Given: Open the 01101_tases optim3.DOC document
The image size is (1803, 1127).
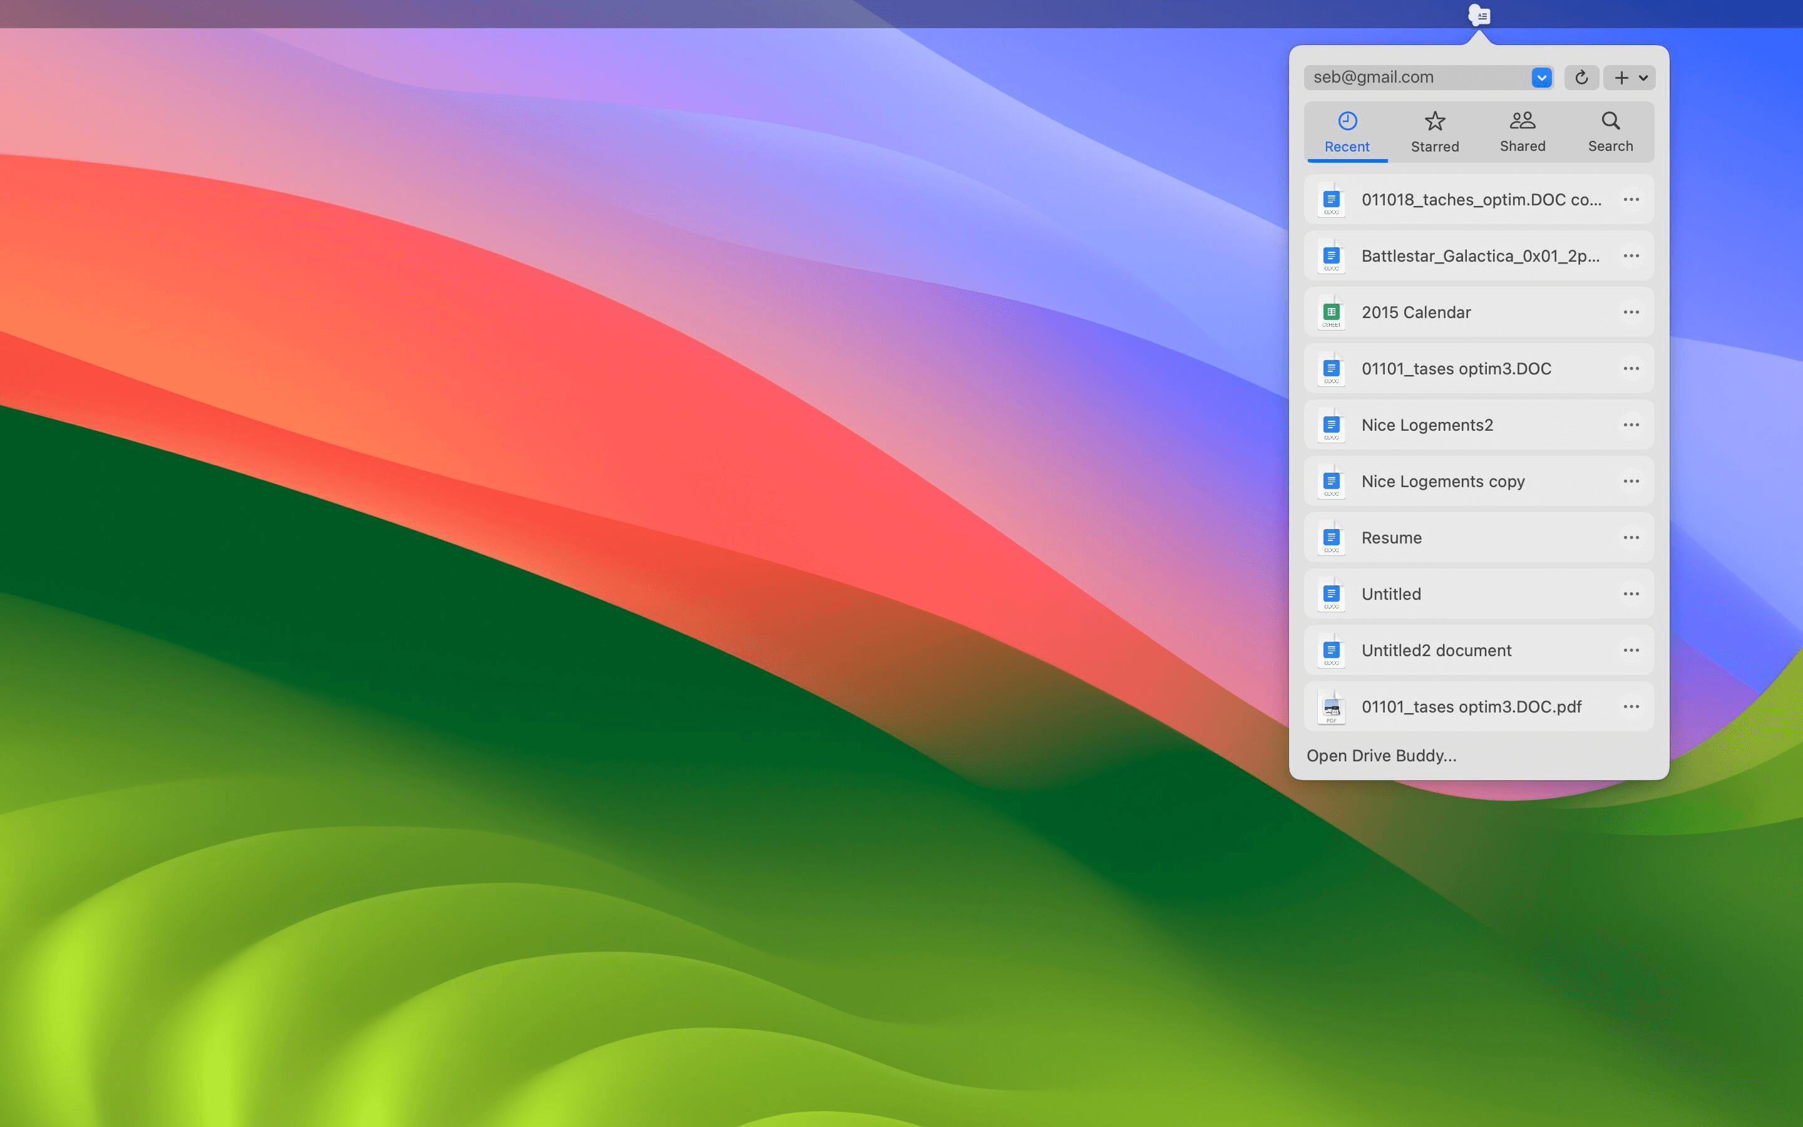Looking at the screenshot, I should point(1456,369).
